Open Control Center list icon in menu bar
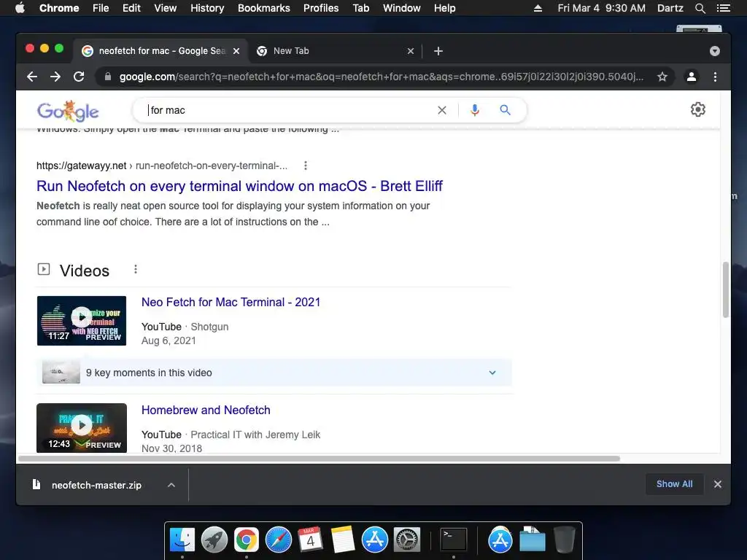 click(723, 8)
